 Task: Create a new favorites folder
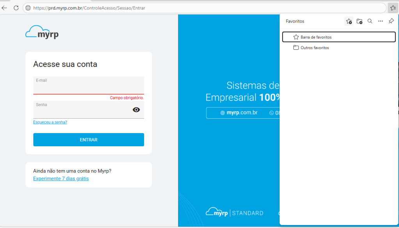coord(359,21)
